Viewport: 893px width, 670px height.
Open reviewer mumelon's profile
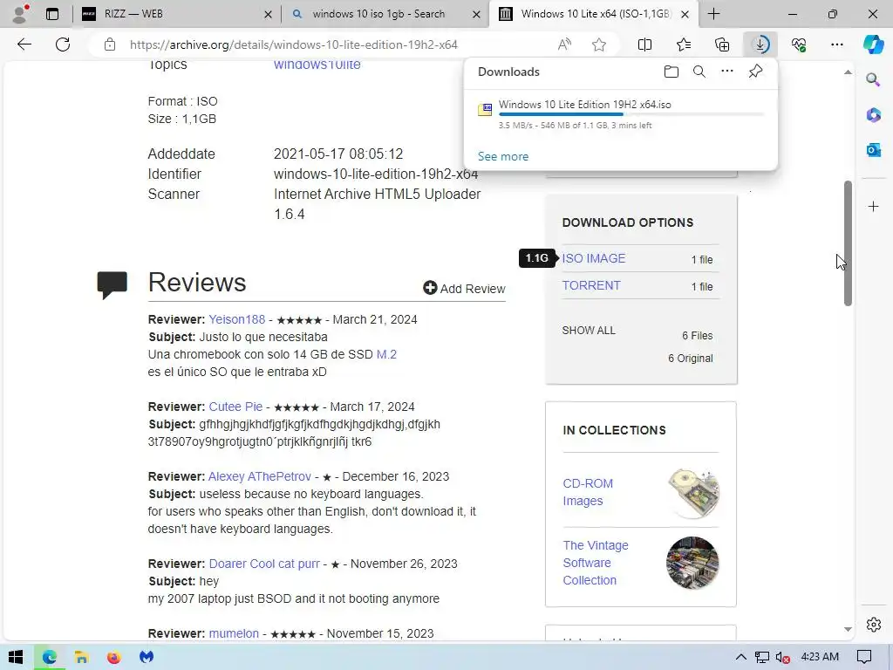(x=234, y=633)
